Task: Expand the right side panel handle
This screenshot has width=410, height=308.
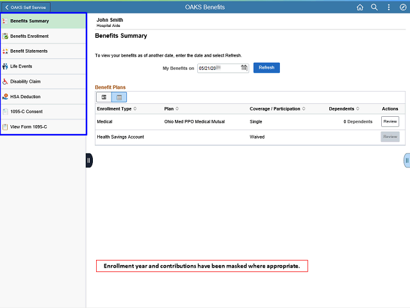Action: [x=407, y=160]
